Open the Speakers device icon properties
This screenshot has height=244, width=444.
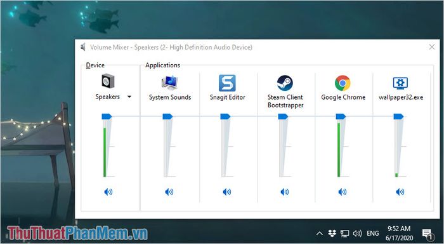click(108, 81)
